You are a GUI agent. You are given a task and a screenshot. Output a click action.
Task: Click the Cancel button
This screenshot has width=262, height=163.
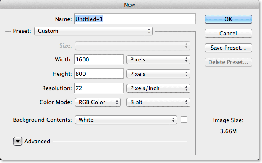click(x=228, y=33)
